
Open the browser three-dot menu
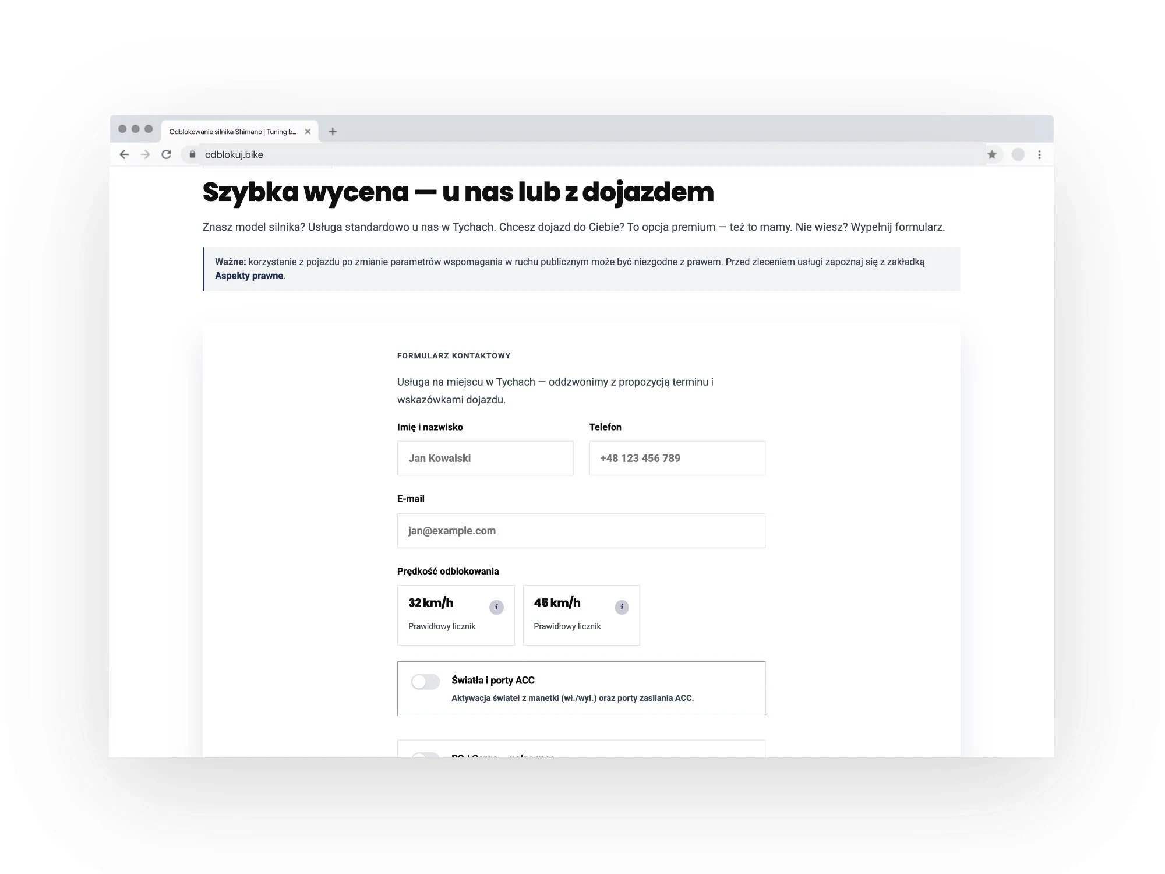pyautogui.click(x=1040, y=154)
